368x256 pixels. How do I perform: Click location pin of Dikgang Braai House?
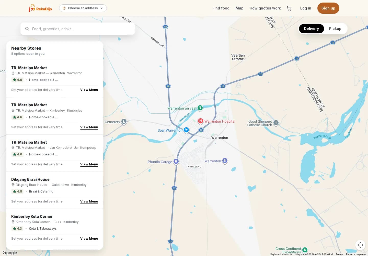pos(13,185)
